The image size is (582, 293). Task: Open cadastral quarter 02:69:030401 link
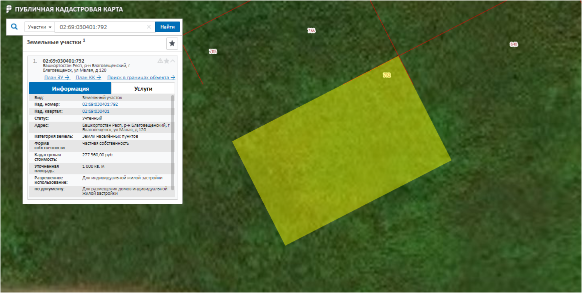pos(96,111)
